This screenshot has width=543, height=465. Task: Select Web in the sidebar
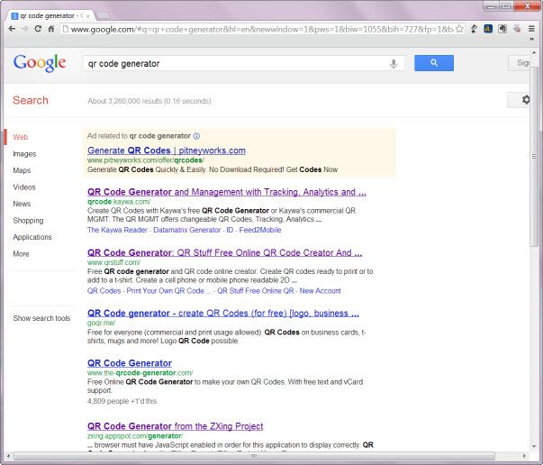(21, 137)
